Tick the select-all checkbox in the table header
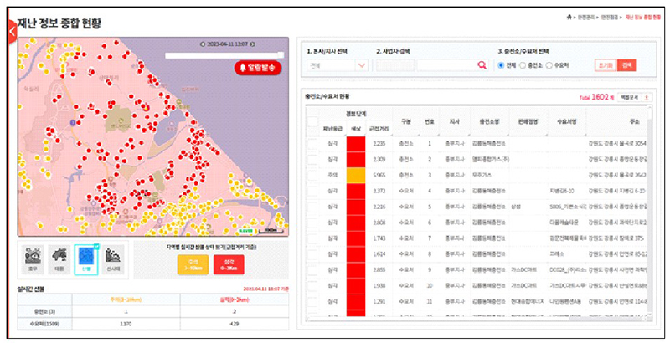670x343 pixels. click(312, 120)
